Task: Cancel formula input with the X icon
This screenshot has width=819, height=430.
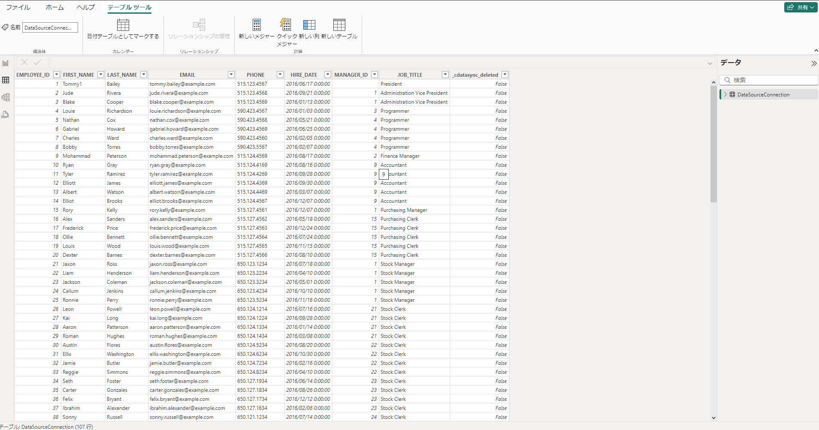Action: coord(24,62)
